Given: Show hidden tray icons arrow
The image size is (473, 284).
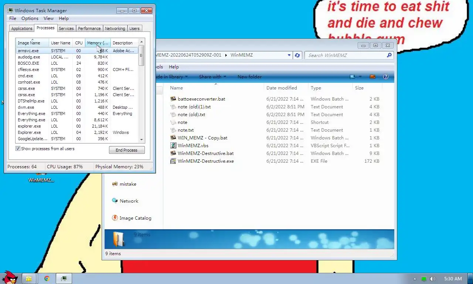Looking at the screenshot, I should [x=415, y=279].
